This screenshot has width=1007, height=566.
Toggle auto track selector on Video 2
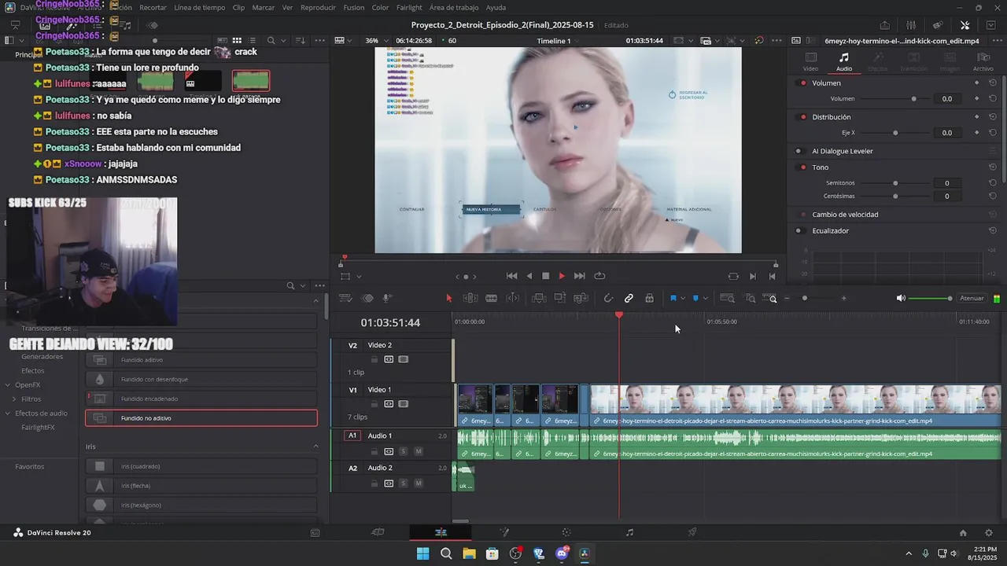click(x=389, y=359)
